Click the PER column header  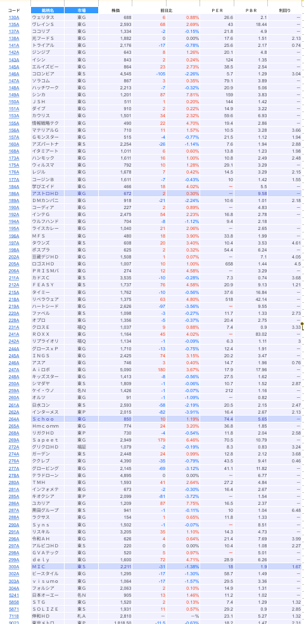point(217,10)
